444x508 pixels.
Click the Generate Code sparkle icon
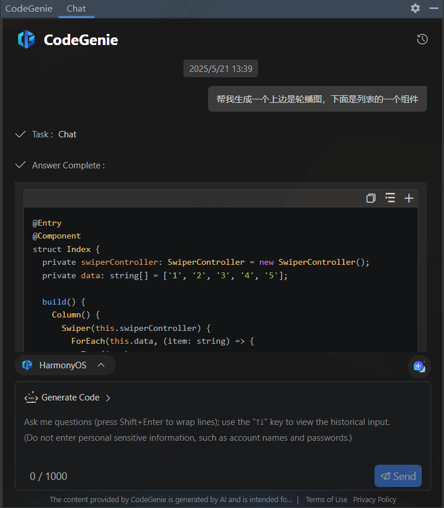[31, 397]
